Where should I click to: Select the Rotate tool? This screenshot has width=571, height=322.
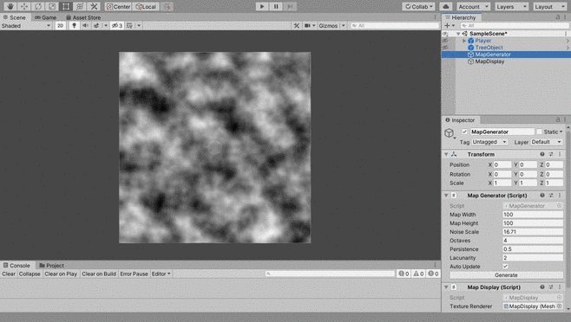[x=38, y=7]
